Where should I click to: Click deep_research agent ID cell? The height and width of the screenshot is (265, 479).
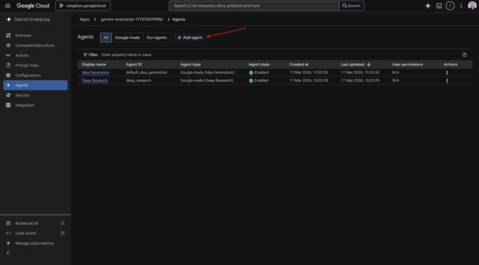pos(139,80)
